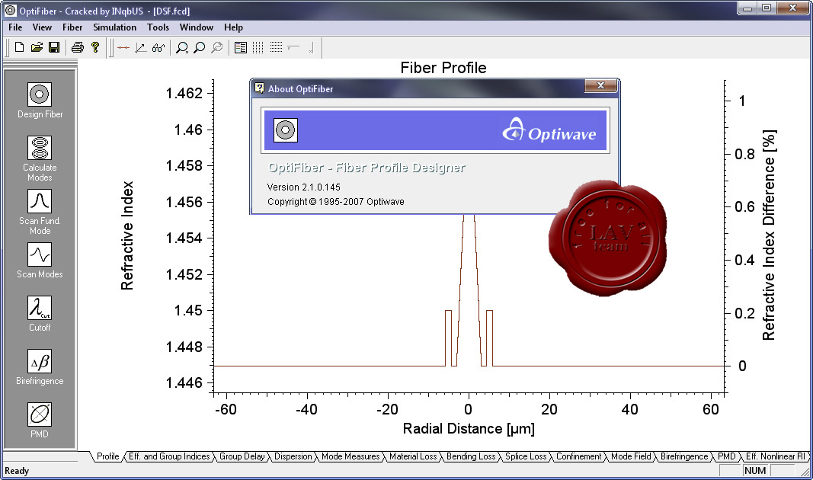
Task: Click the About dialog question mark icon
Action: [259, 88]
